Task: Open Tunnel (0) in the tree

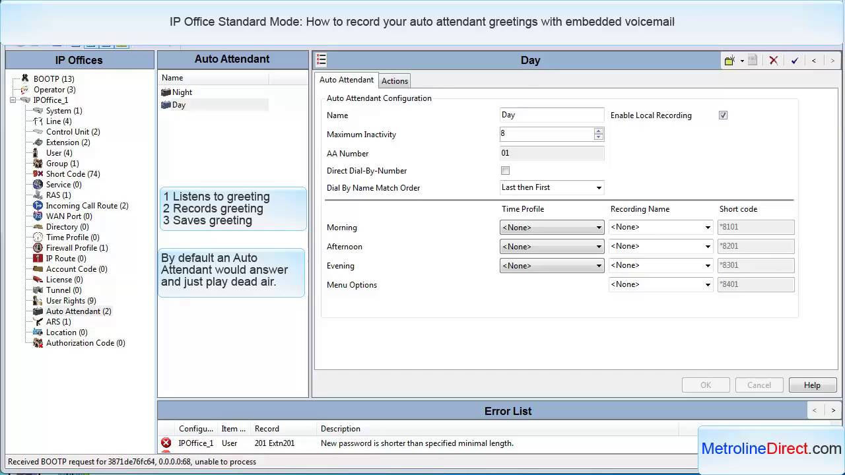Action: (63, 290)
